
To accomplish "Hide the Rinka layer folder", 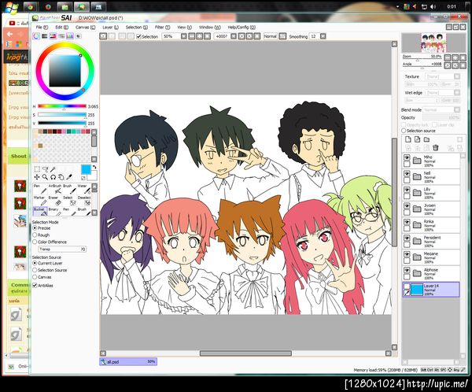I will coord(407,222).
